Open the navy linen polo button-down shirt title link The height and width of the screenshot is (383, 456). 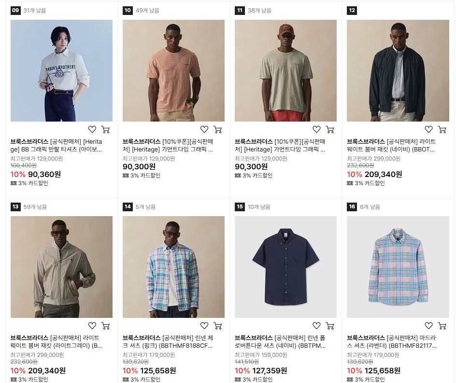point(280,342)
